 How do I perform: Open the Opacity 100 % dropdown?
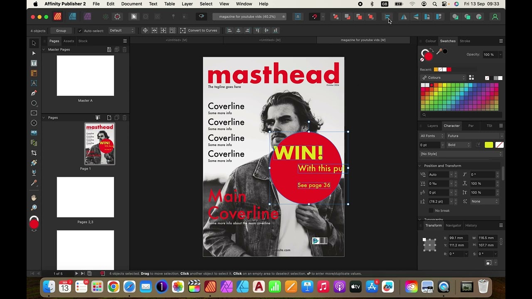pyautogui.click(x=500, y=54)
